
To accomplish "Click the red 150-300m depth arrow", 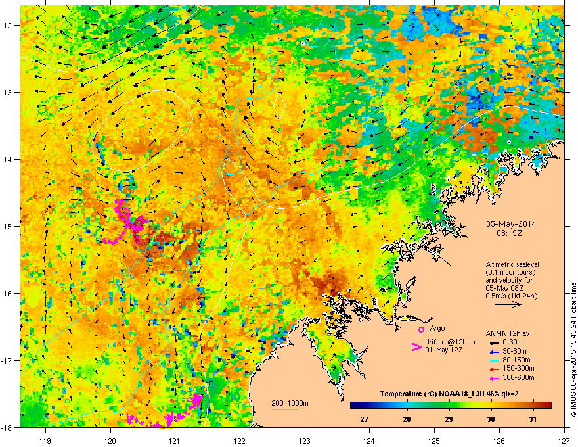I will click(495, 369).
